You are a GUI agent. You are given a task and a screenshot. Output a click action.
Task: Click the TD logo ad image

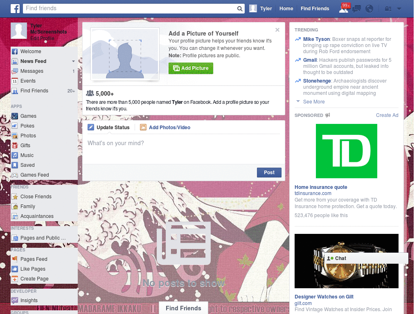(x=346, y=151)
